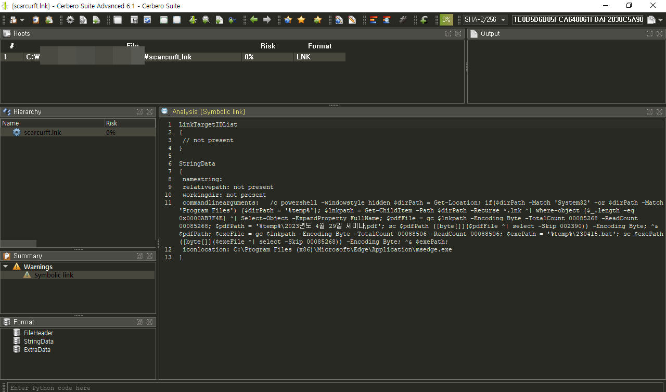
Task: Float the Analysis panel
Action: [649, 112]
